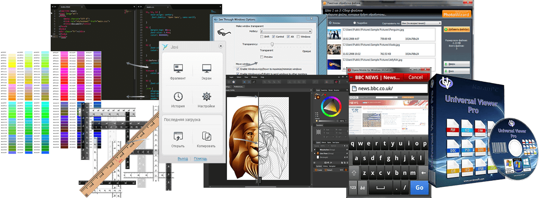Click the Открыть icon in Joxi
This screenshot has width=539, height=198.
point(178,136)
